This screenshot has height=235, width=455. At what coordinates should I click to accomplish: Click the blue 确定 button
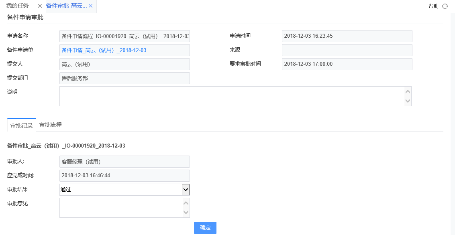pos(205,227)
